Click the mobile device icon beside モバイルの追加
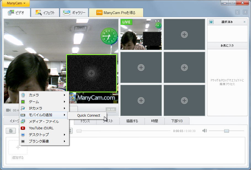Screen dimensions: 251x170 point(23,115)
